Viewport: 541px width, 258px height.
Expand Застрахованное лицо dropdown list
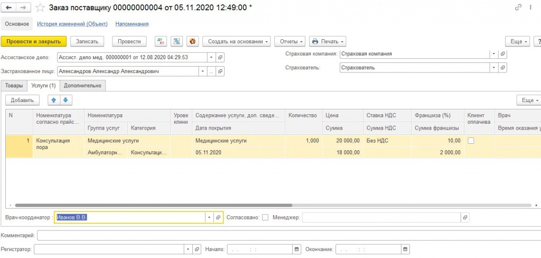[203, 71]
